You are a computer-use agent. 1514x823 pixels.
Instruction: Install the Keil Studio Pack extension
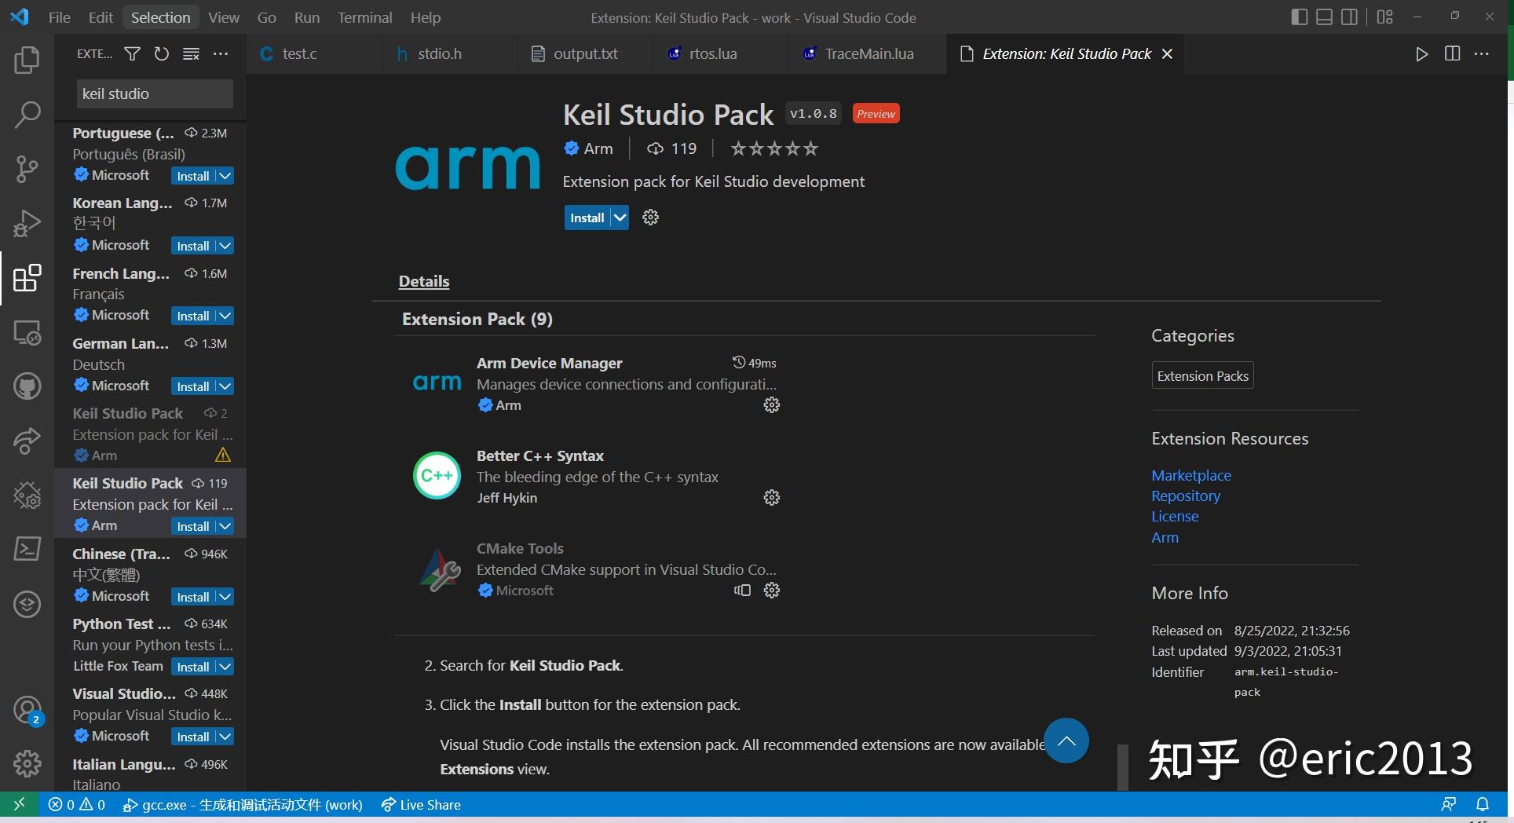pyautogui.click(x=587, y=218)
